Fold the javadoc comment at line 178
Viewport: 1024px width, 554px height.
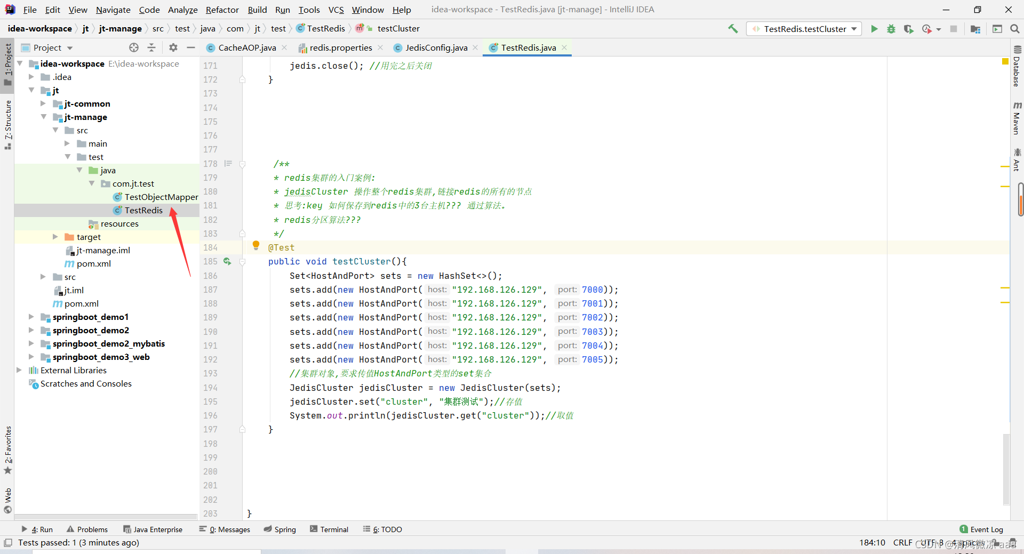click(x=242, y=164)
